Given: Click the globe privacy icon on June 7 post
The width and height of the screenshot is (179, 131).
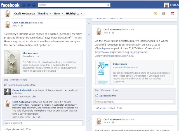Looking at the screenshot, I should [22, 26].
